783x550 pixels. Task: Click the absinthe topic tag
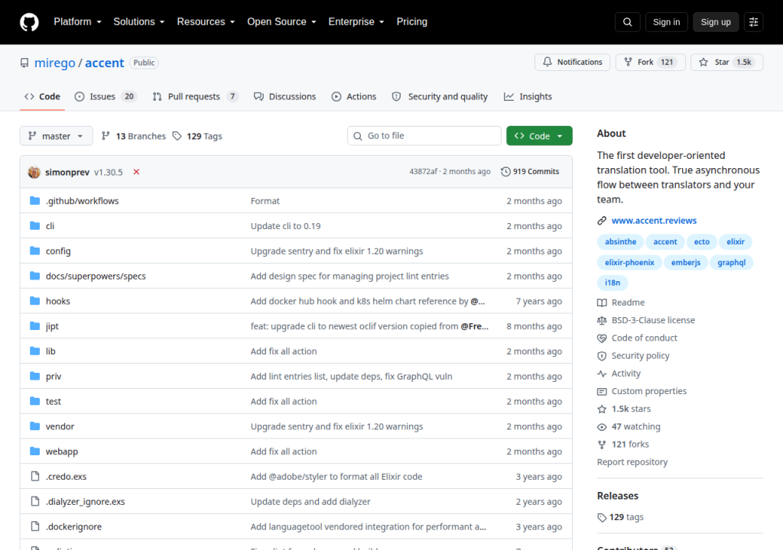pyautogui.click(x=620, y=242)
